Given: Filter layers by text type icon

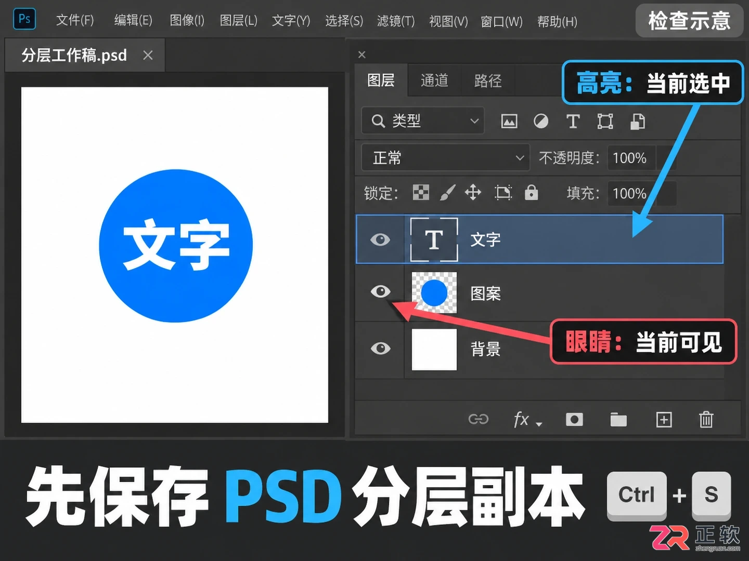Looking at the screenshot, I should 573,122.
